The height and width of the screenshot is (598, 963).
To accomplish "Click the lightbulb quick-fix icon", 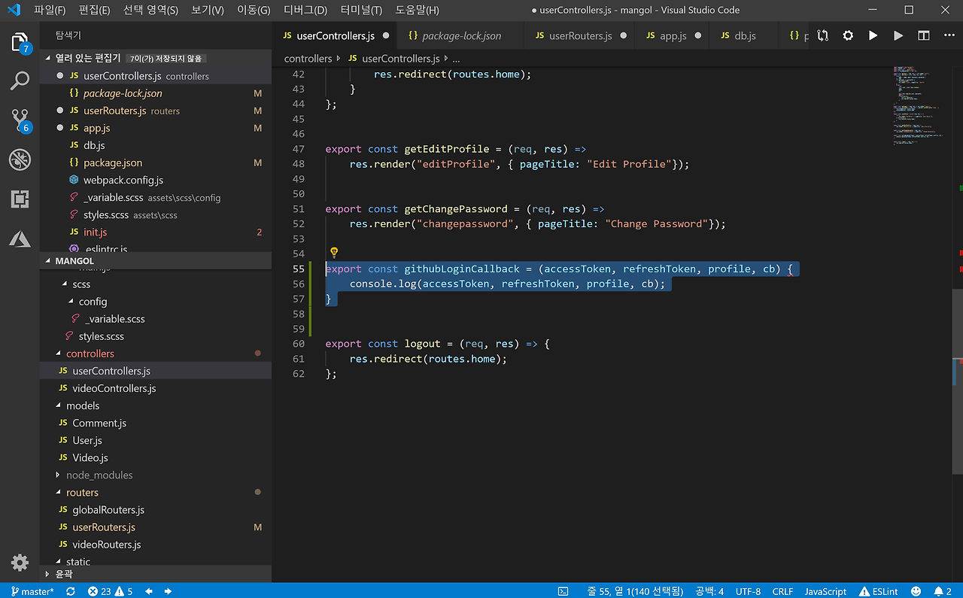I will pos(334,253).
